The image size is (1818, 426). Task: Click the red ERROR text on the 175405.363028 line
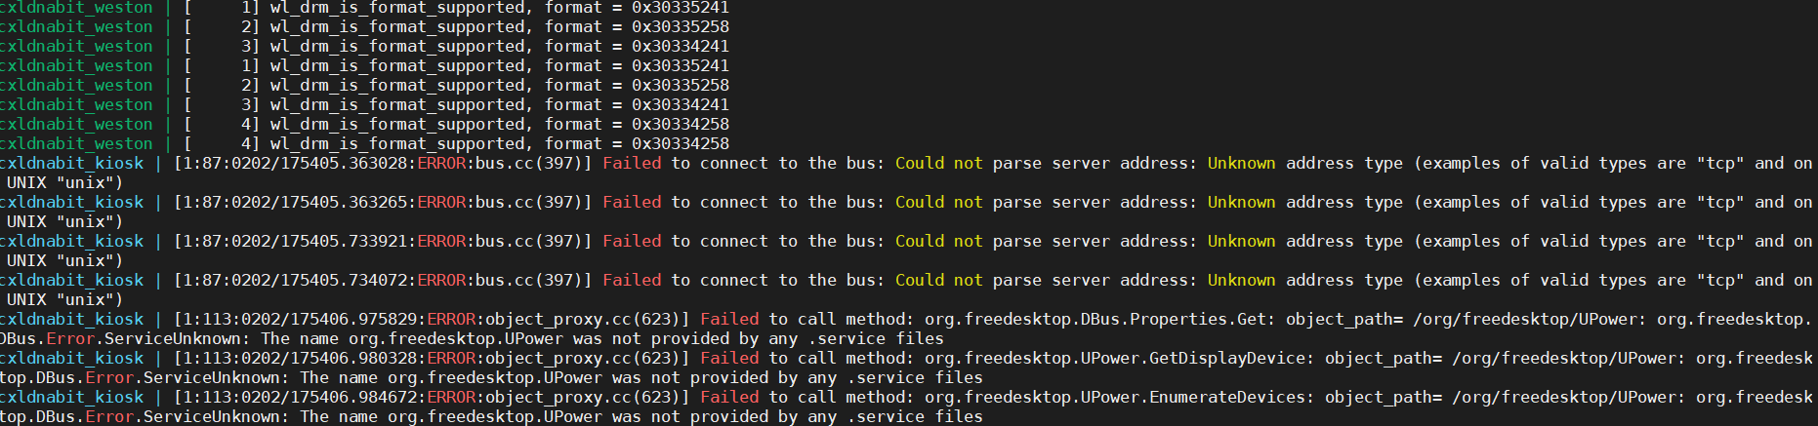pos(441,164)
